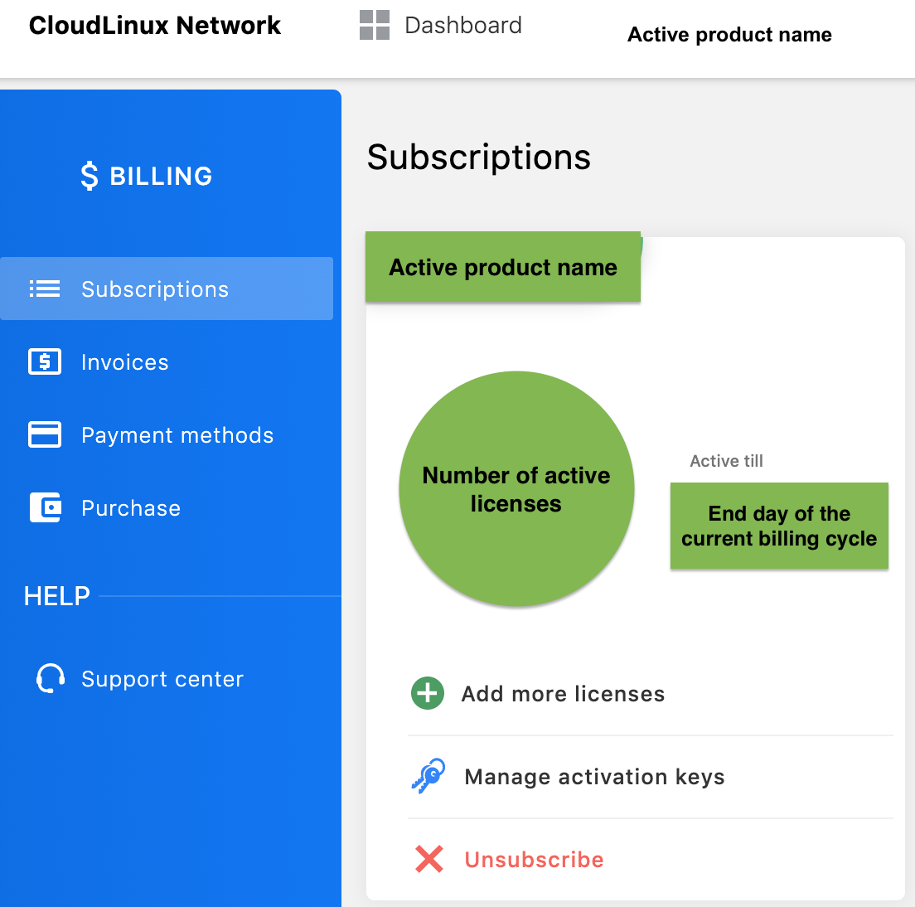
Task: Click the Dashboard grid icon
Action: (x=375, y=26)
